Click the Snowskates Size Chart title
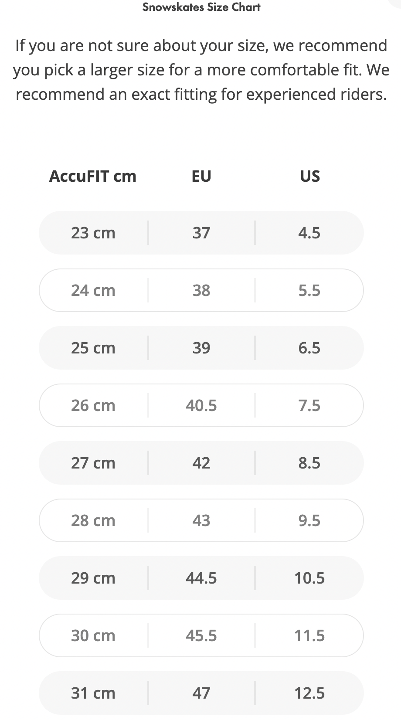 201,7
